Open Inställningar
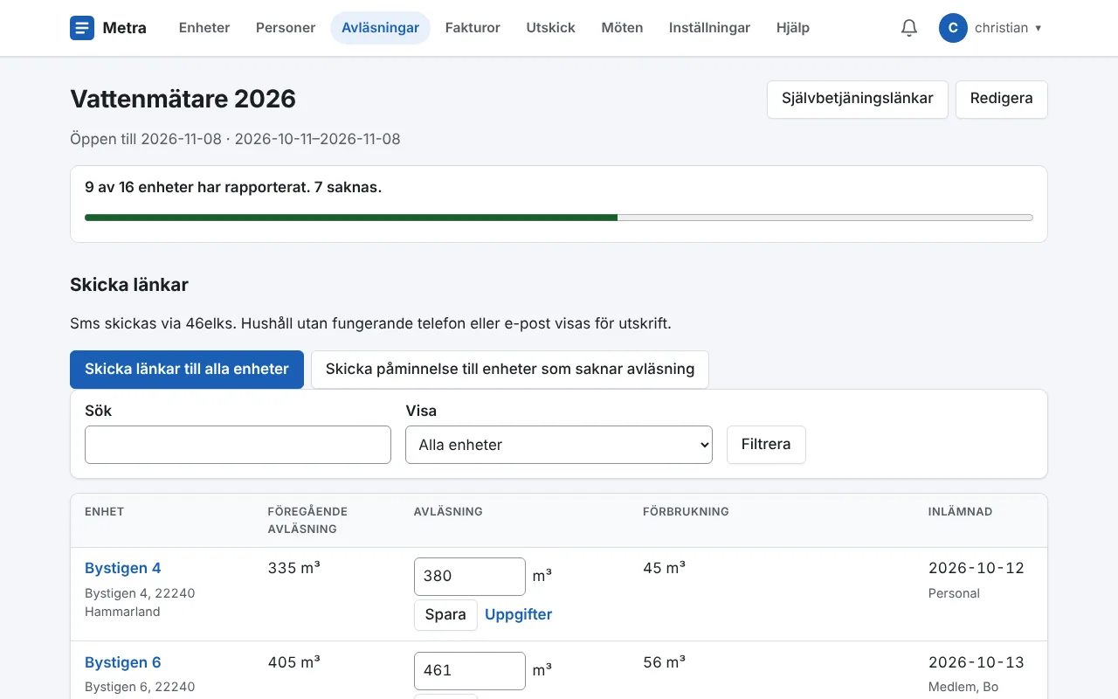 point(709,28)
